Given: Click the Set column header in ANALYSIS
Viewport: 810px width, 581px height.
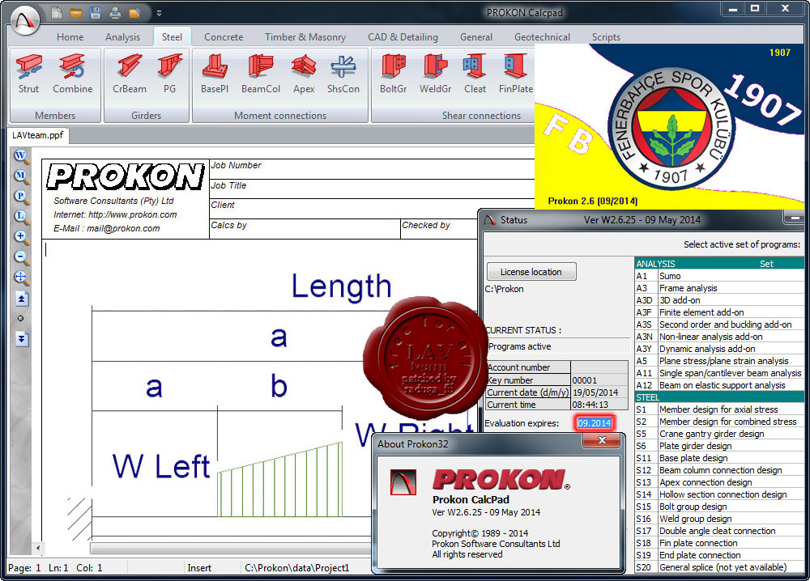Looking at the screenshot, I should pyautogui.click(x=766, y=264).
